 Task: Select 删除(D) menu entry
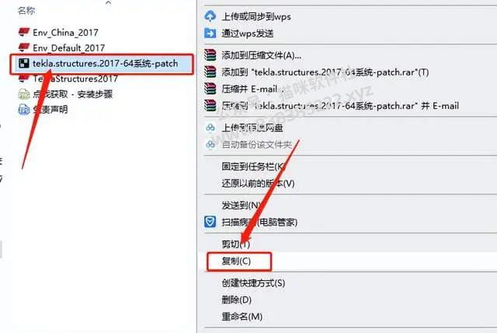pos(236,300)
